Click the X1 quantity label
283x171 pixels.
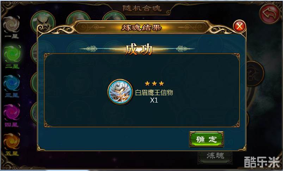[x=154, y=100]
